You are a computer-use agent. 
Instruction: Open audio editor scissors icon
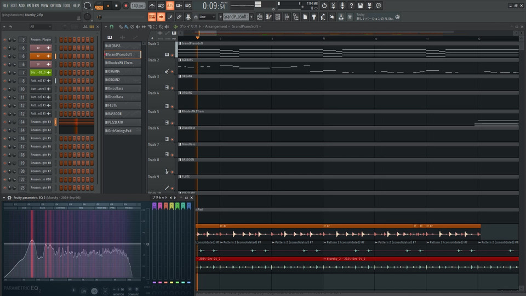point(333,5)
